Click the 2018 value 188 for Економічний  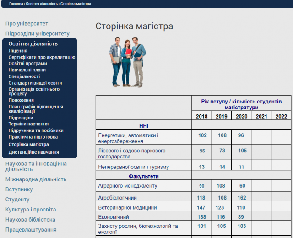202,217
